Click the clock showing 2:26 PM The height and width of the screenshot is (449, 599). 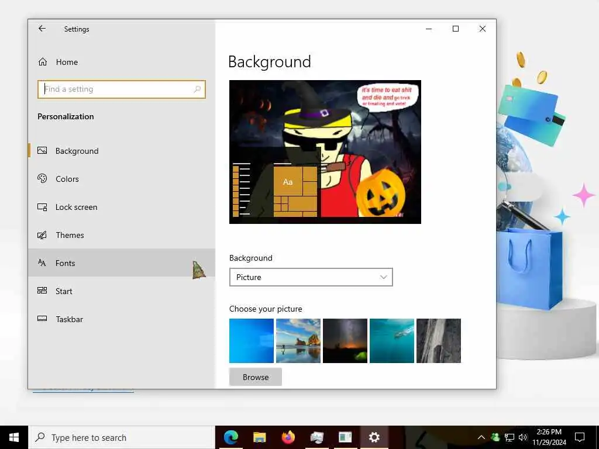(549, 437)
